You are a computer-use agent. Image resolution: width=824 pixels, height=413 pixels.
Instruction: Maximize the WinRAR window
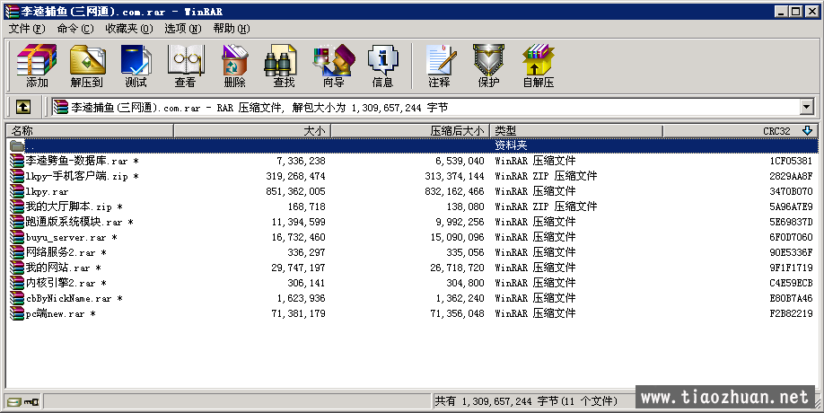pyautogui.click(x=795, y=11)
